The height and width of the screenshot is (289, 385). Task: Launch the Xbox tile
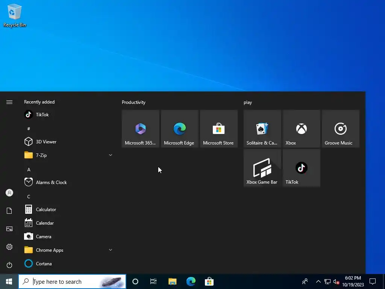click(x=302, y=129)
